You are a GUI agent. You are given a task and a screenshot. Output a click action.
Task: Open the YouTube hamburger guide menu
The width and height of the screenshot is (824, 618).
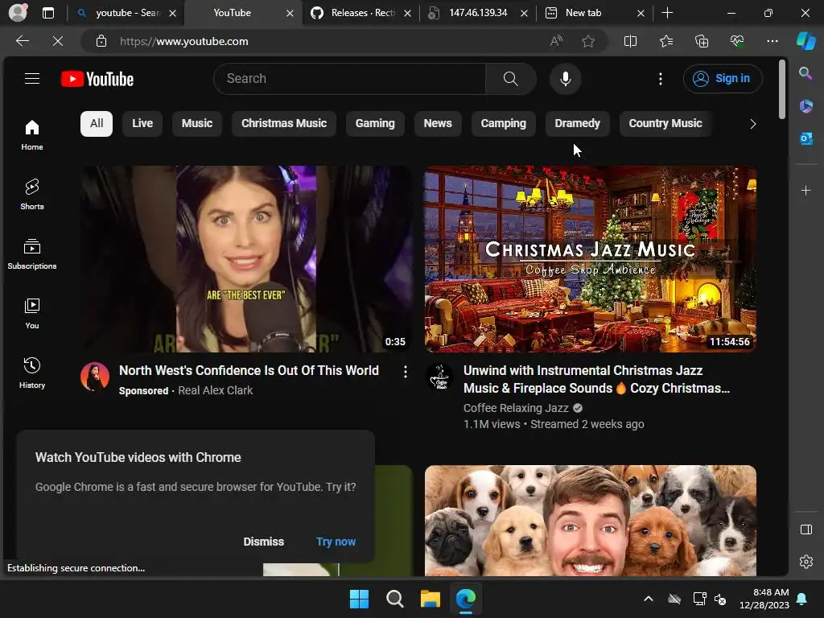click(x=32, y=79)
